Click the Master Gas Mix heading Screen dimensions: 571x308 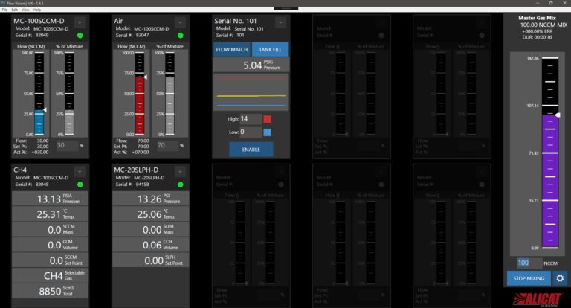click(x=537, y=18)
